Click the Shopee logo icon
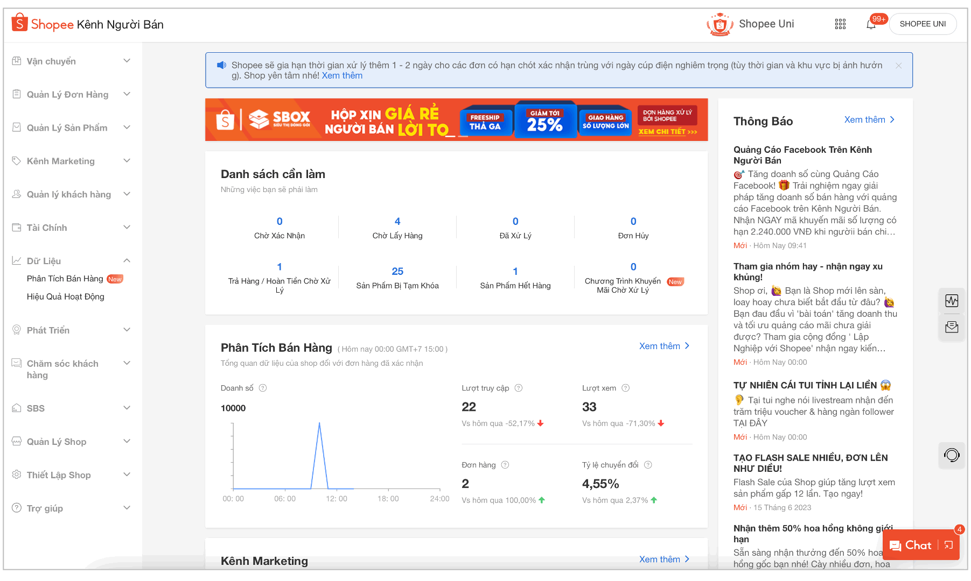The width and height of the screenshot is (971, 581). pos(19,23)
